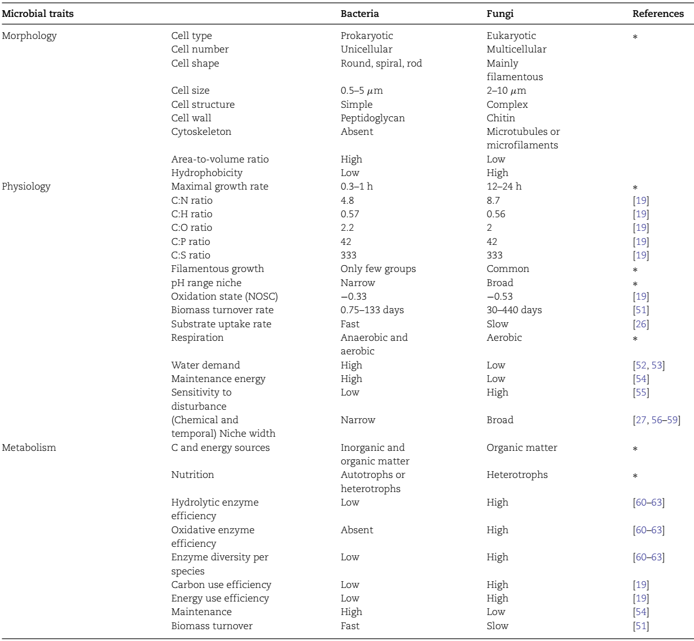Follow reference 19 beside Oxidation state (NOSC)

coord(641,296)
